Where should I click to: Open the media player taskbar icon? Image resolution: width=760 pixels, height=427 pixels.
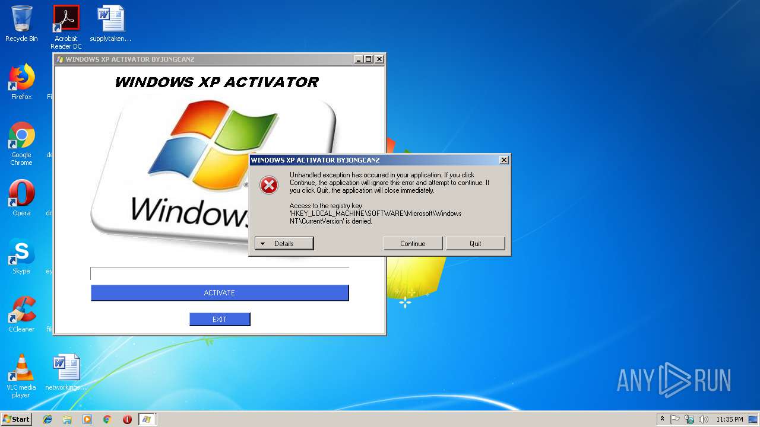87,419
